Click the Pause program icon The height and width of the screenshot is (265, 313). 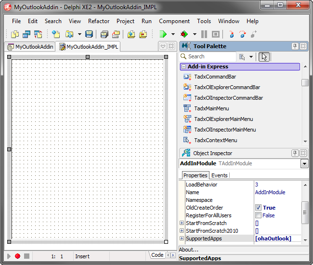coord(204,34)
